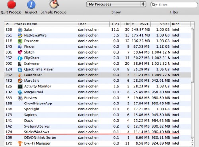Click the blue Inspect info icon

pos(31,4)
